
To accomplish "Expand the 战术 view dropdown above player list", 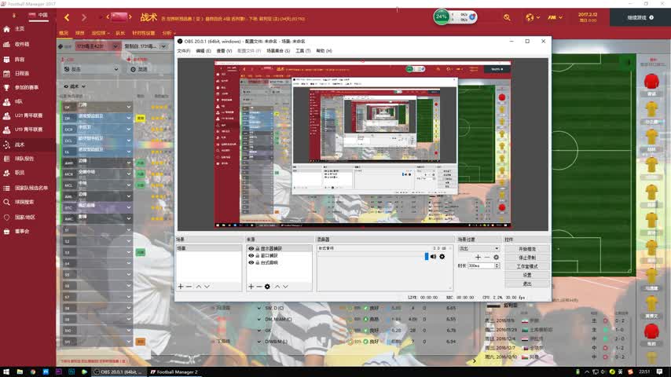I will [75, 86].
